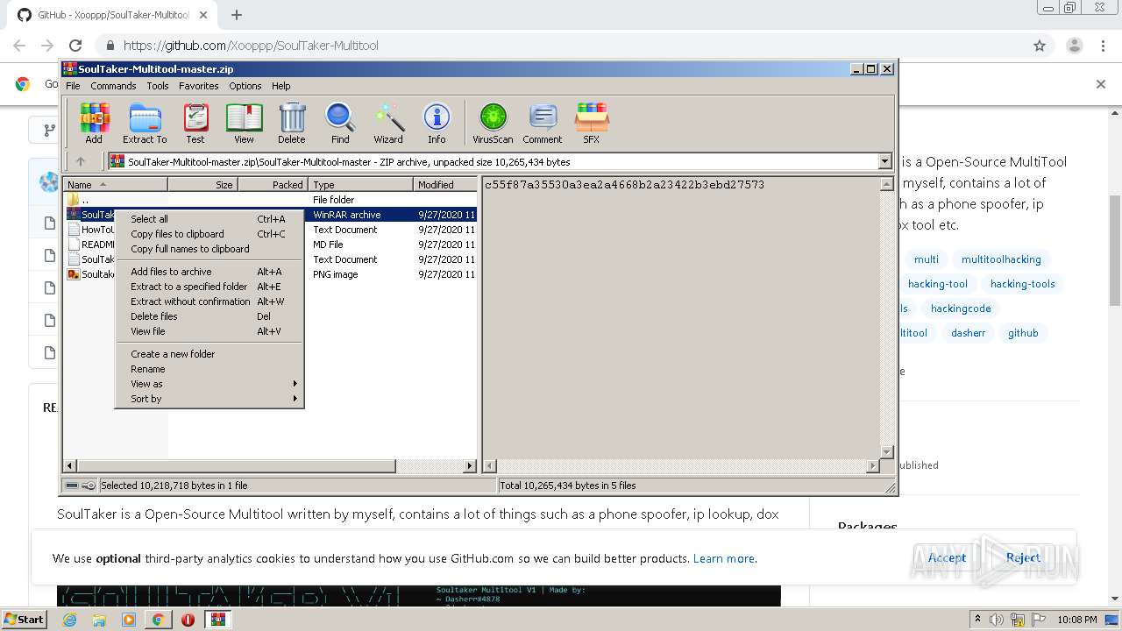The width and height of the screenshot is (1122, 631).
Task: Sort file list by Size column
Action: tap(202, 185)
